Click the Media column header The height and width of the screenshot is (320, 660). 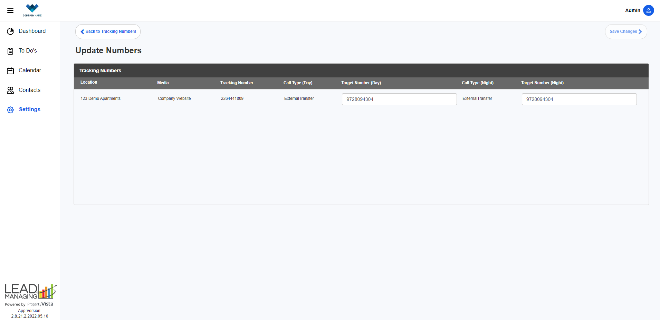click(x=163, y=83)
